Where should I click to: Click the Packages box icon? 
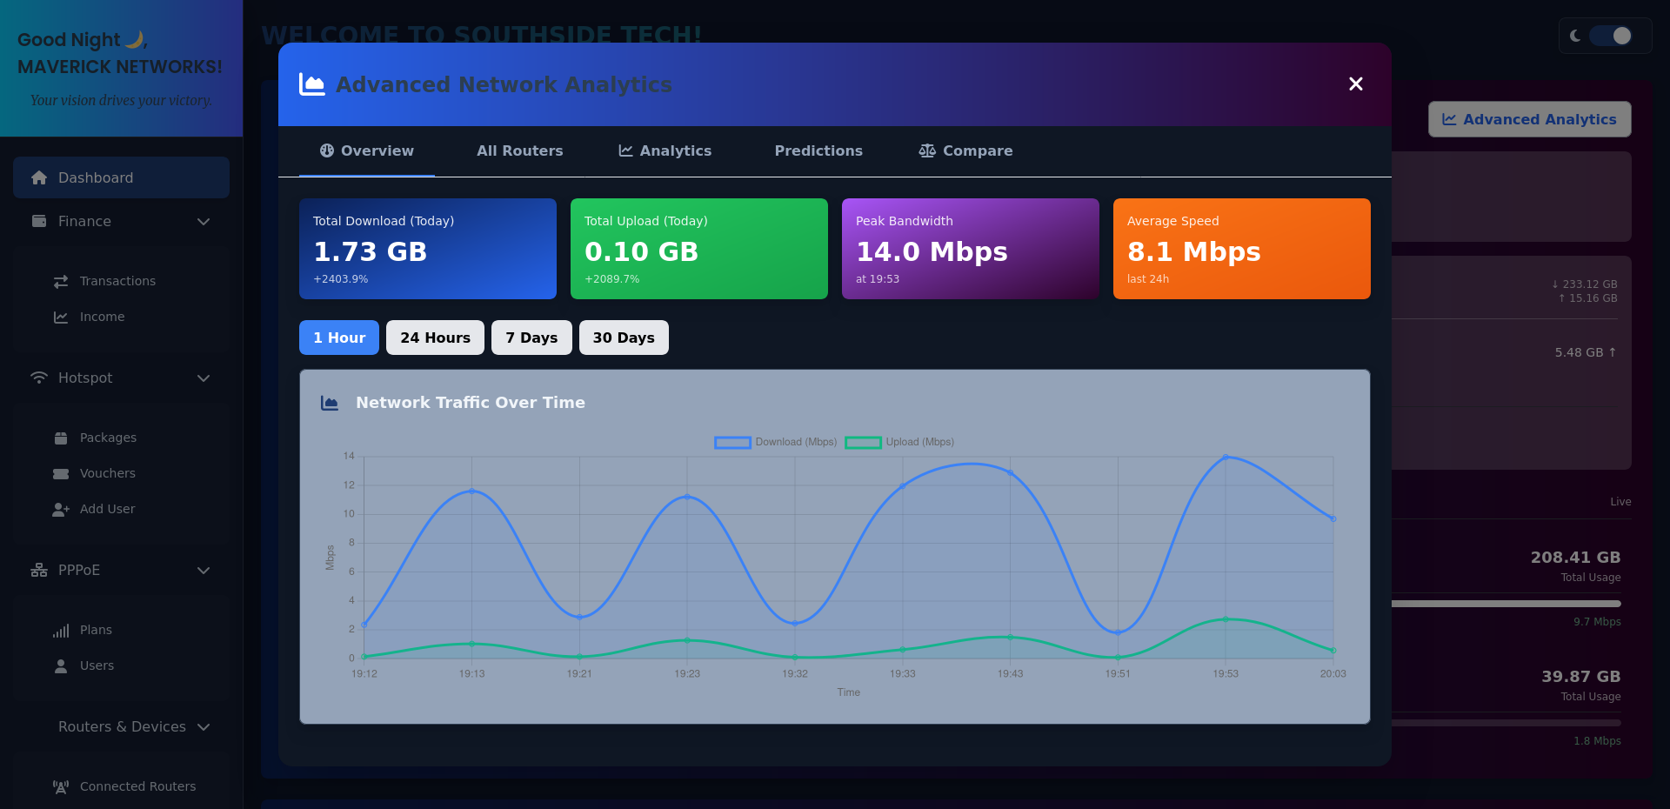pyautogui.click(x=61, y=438)
